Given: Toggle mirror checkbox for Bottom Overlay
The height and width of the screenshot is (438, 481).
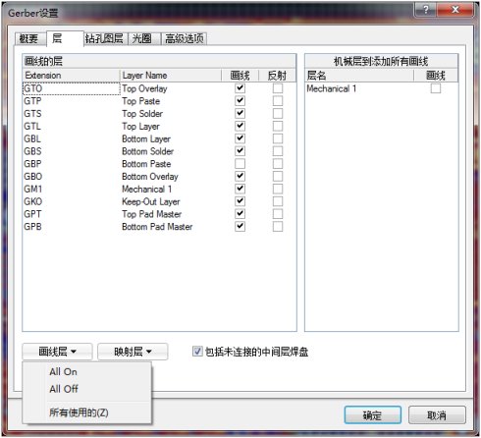Looking at the screenshot, I should point(278,176).
